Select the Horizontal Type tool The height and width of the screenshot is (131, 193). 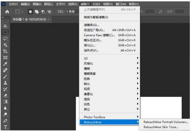pyautogui.click(x=5, y=127)
